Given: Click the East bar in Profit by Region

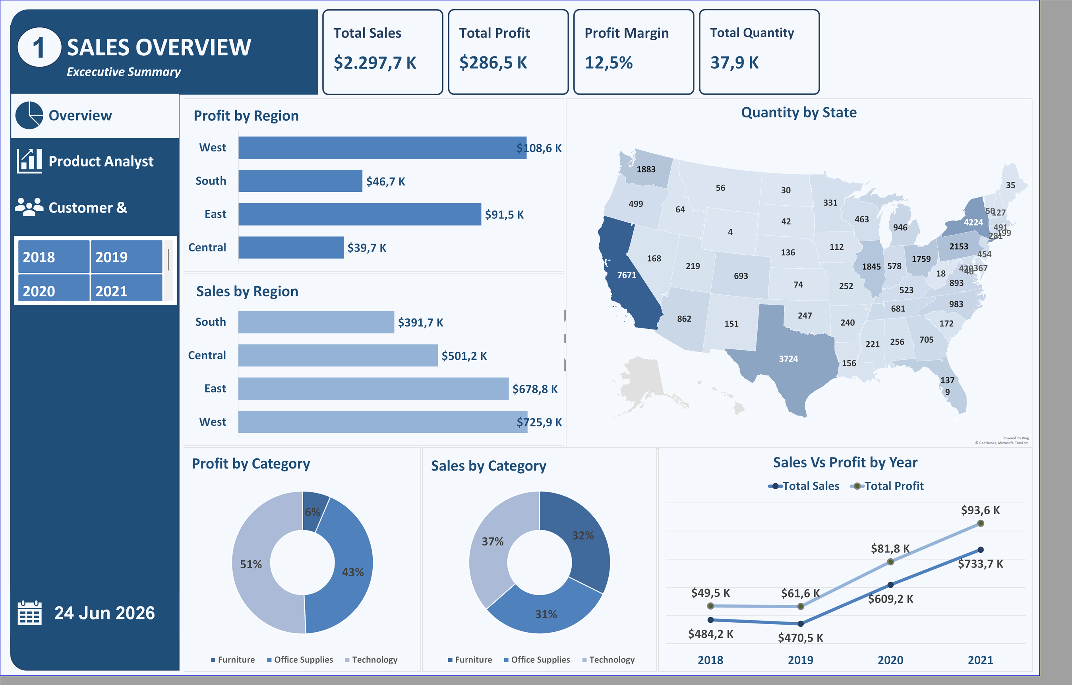Looking at the screenshot, I should coord(360,214).
